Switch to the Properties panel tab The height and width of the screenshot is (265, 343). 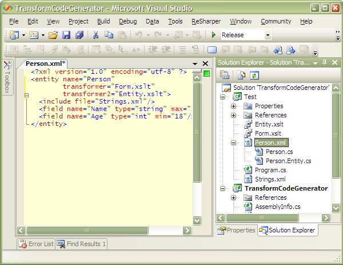point(236,230)
